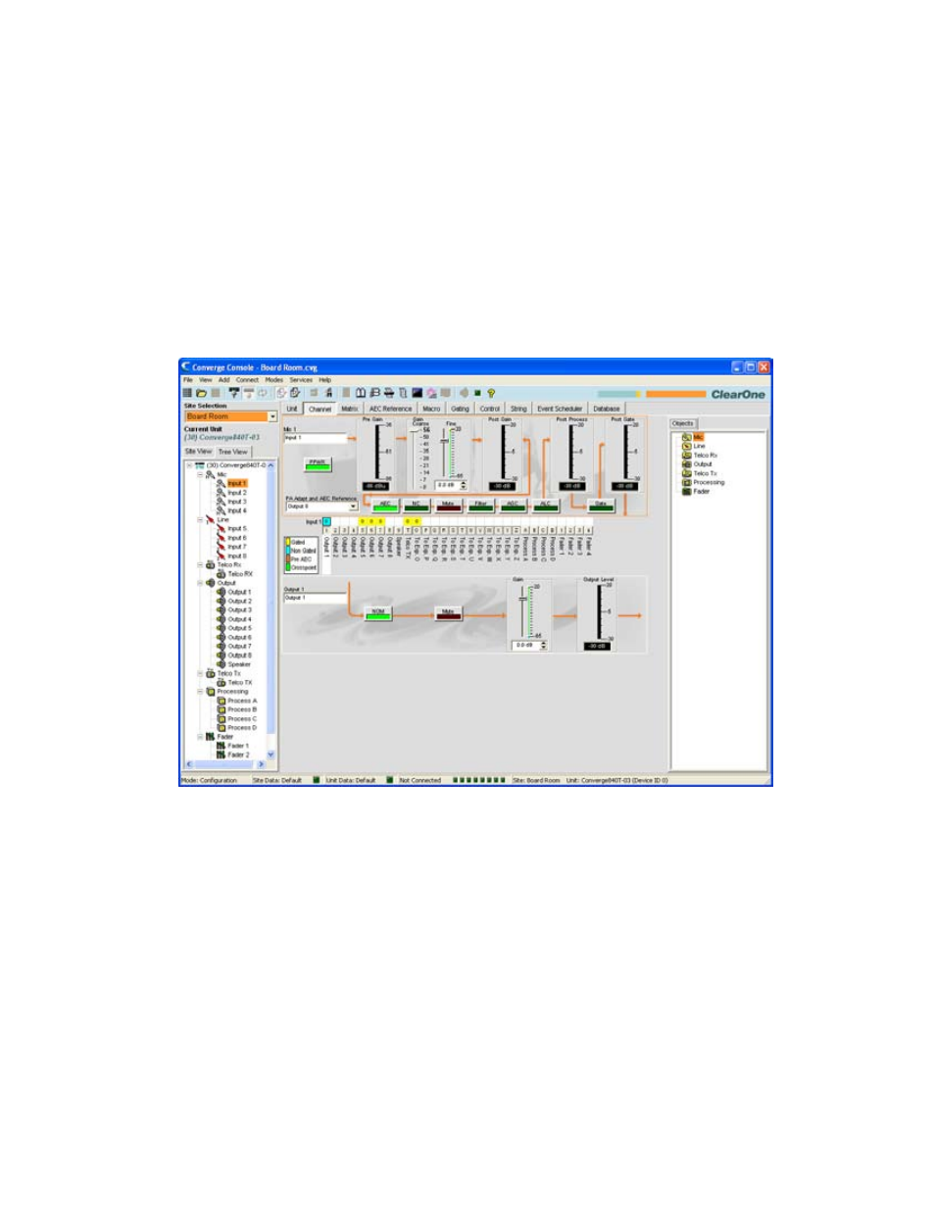
Task: Toggle the input channel Mute button
Action: coord(448,506)
